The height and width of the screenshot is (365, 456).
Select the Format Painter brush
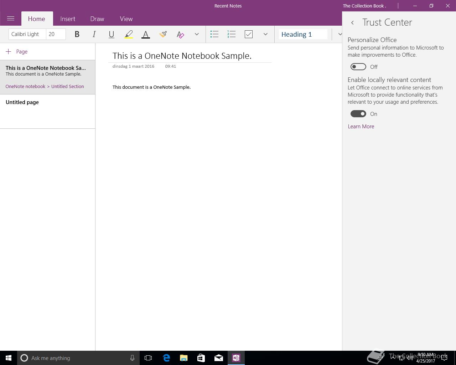click(x=163, y=34)
